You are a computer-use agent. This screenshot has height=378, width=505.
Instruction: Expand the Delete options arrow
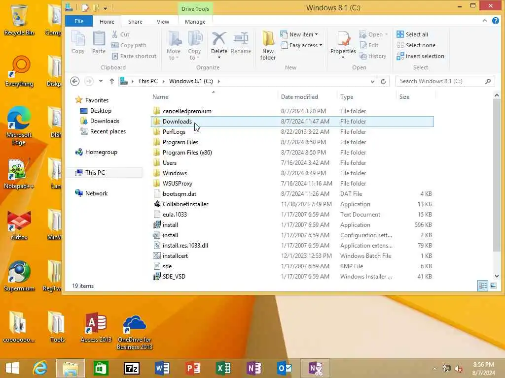[219, 58]
